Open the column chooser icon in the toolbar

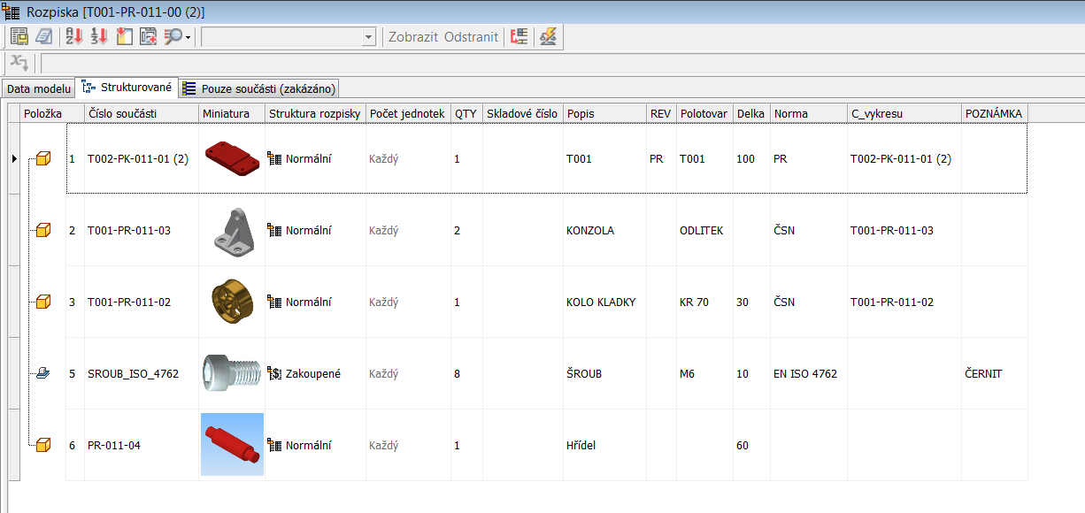pyautogui.click(x=124, y=37)
